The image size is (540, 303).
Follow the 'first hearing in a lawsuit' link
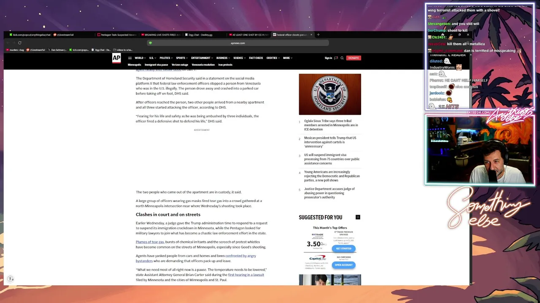246,275
